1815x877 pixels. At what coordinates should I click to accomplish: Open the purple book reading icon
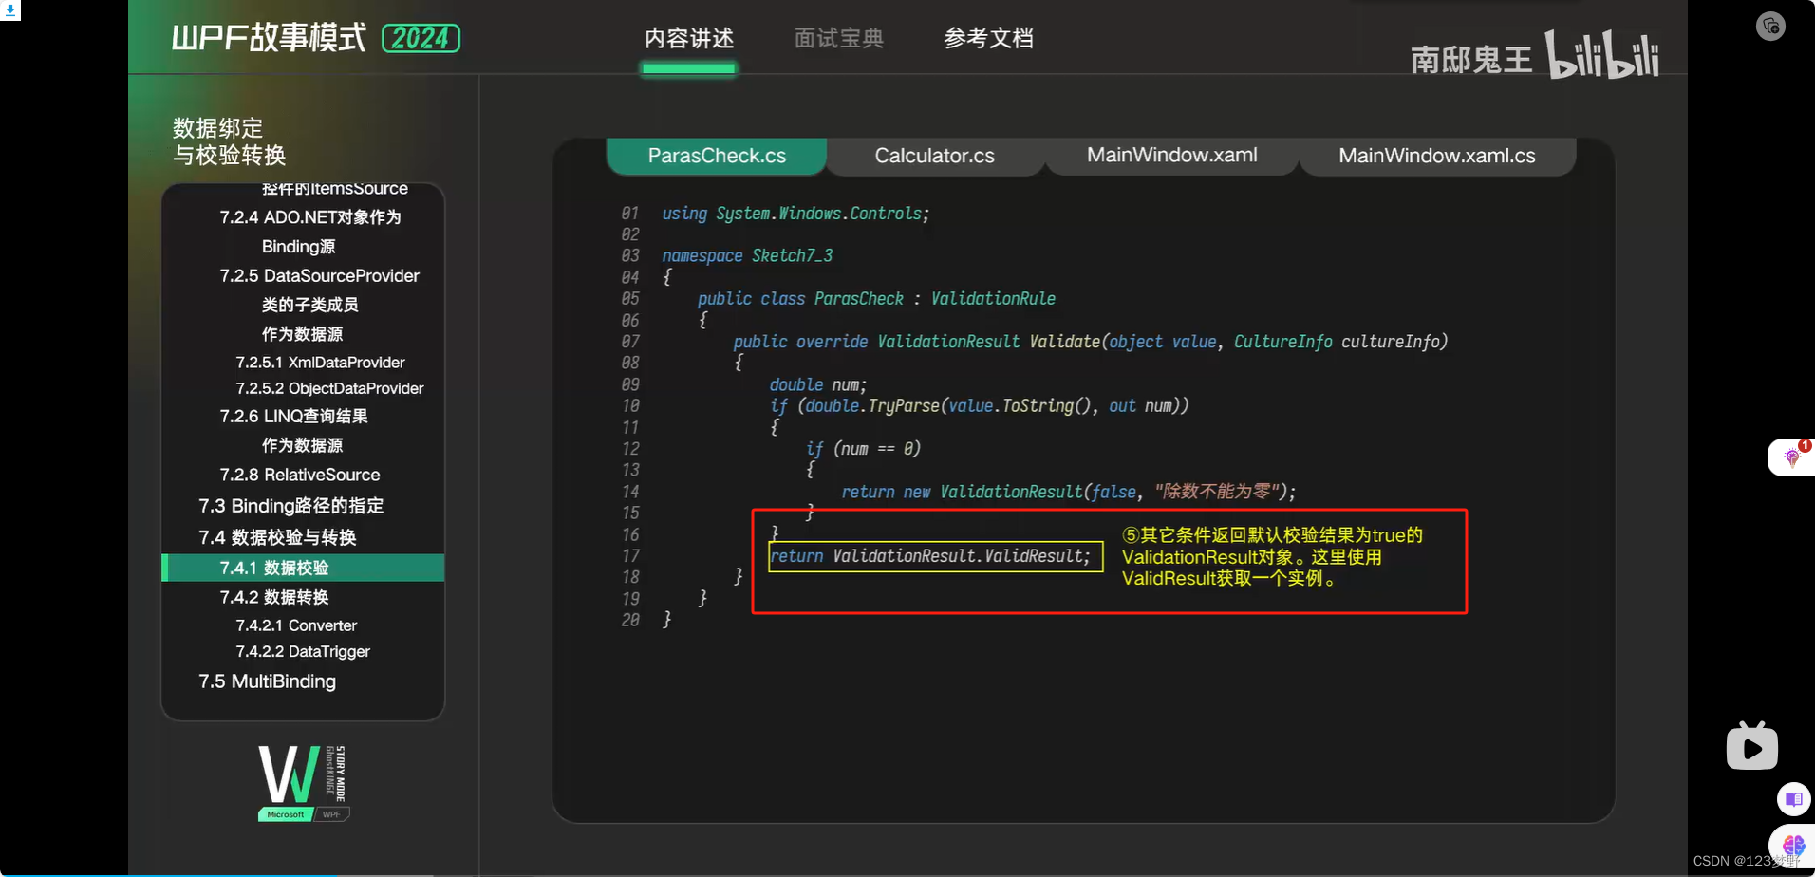(x=1793, y=799)
